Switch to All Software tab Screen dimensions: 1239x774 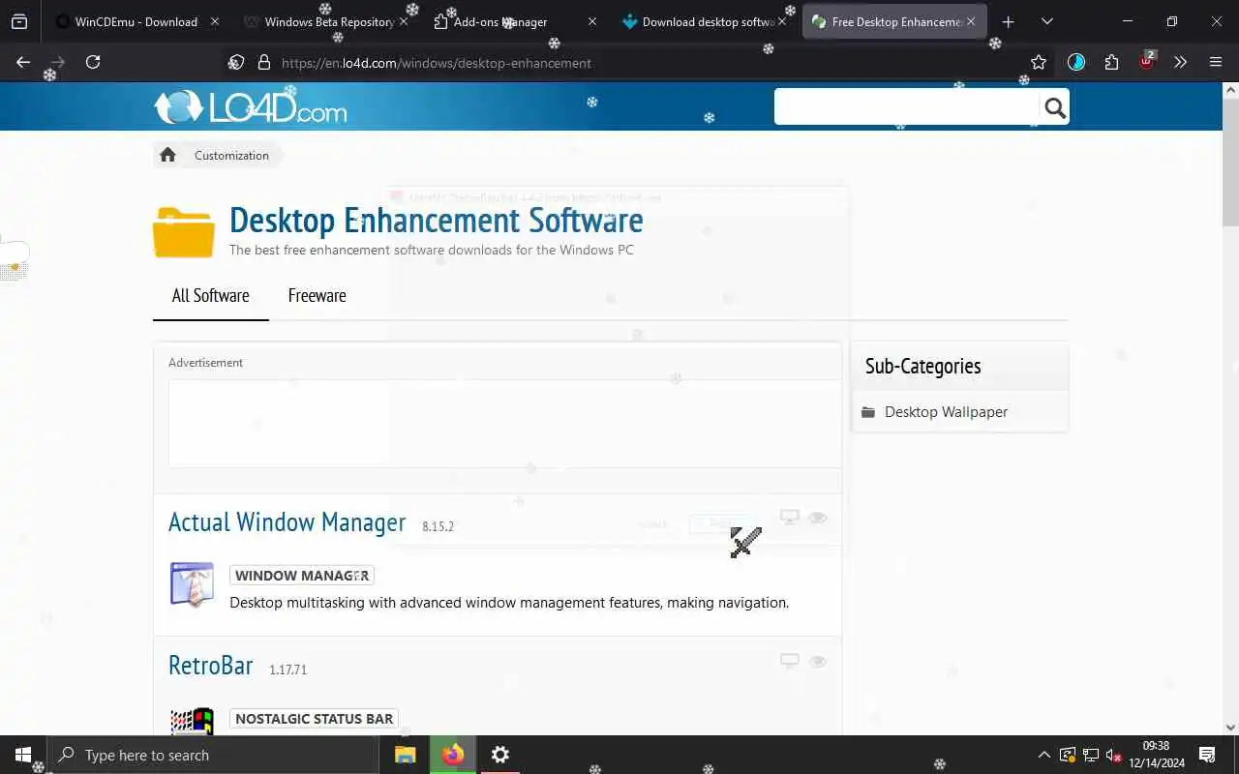point(210,296)
